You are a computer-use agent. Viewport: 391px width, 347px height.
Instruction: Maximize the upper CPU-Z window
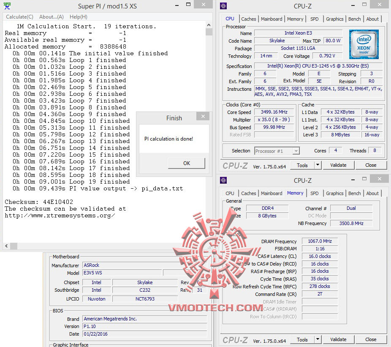coord(364,4)
